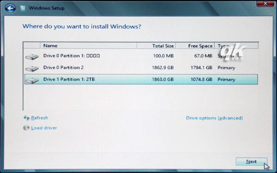The height and width of the screenshot is (173, 277).
Task: Click the Load driver disc icon
Action: click(26, 128)
